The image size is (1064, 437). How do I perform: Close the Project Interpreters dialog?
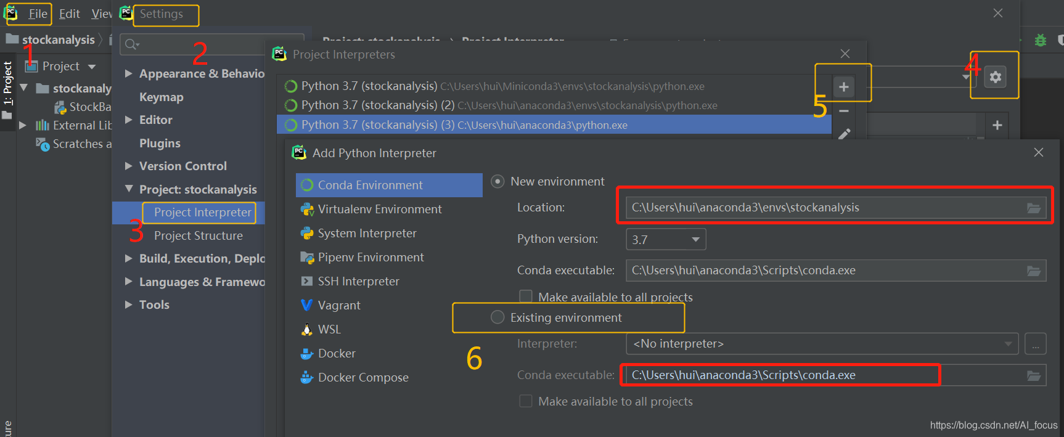click(x=845, y=54)
